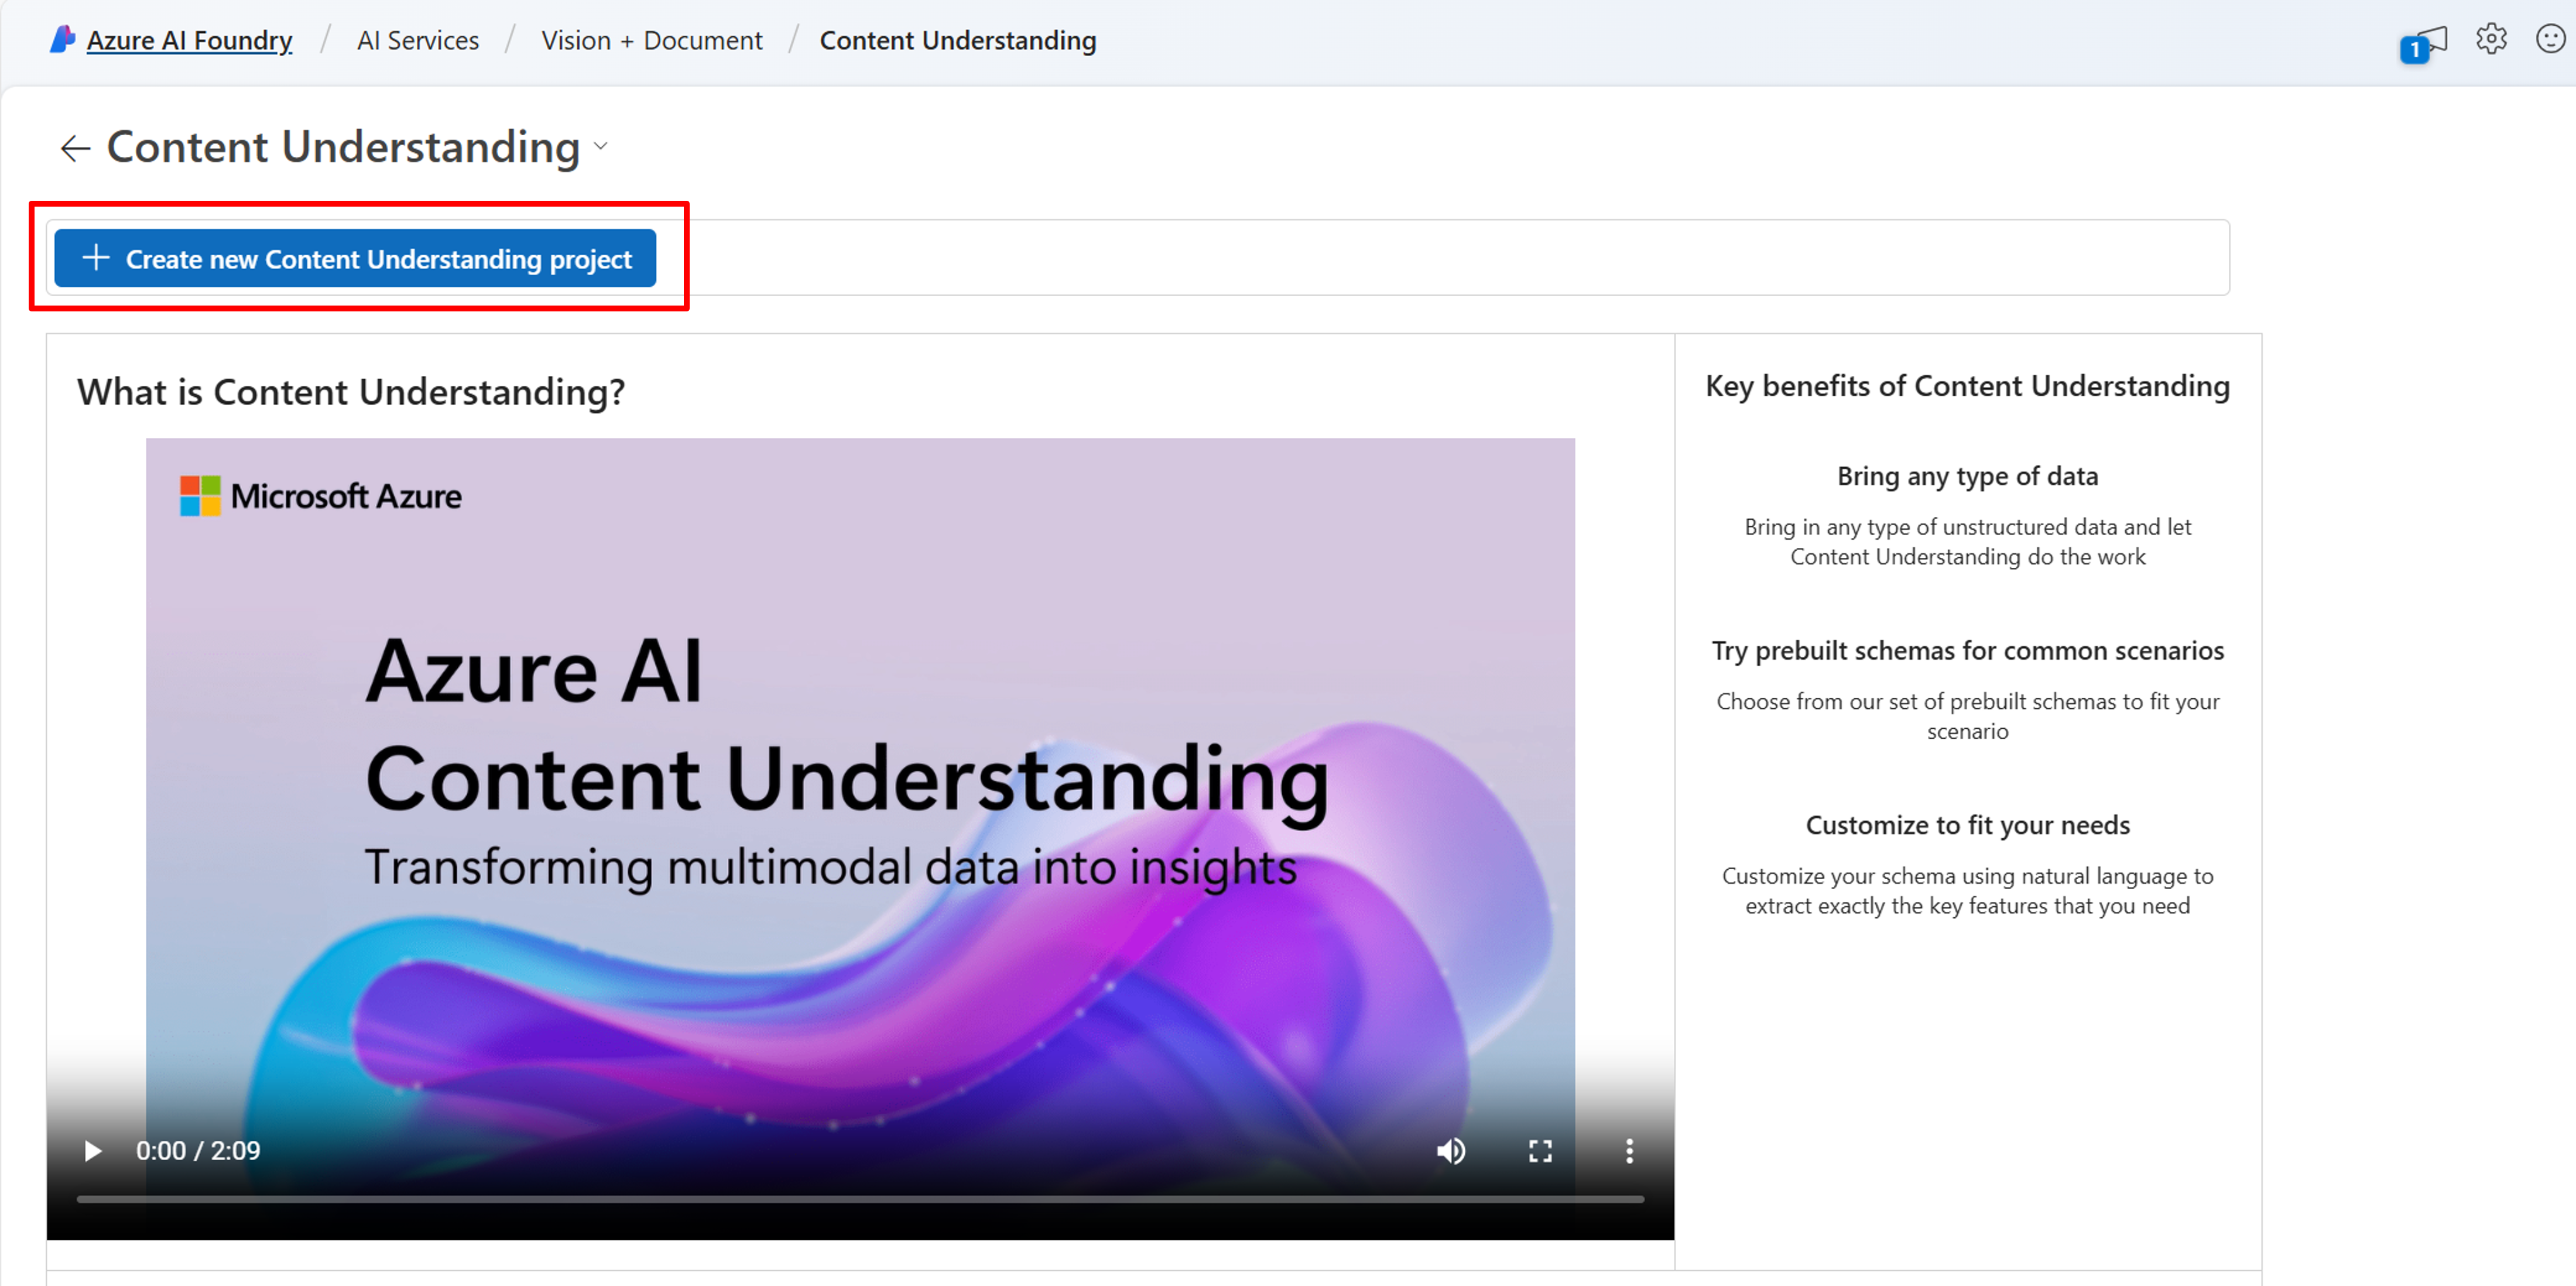Click 'Customize to fit your needs' heading

coord(1967,825)
